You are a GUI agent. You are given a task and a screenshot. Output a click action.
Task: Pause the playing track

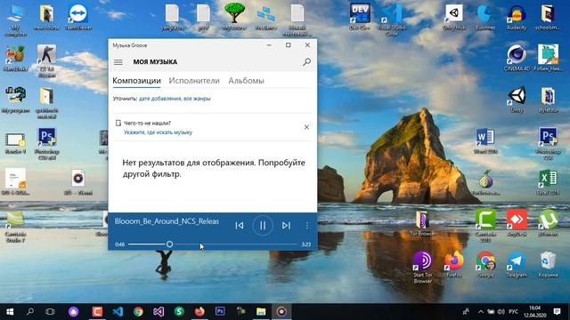[263, 225]
